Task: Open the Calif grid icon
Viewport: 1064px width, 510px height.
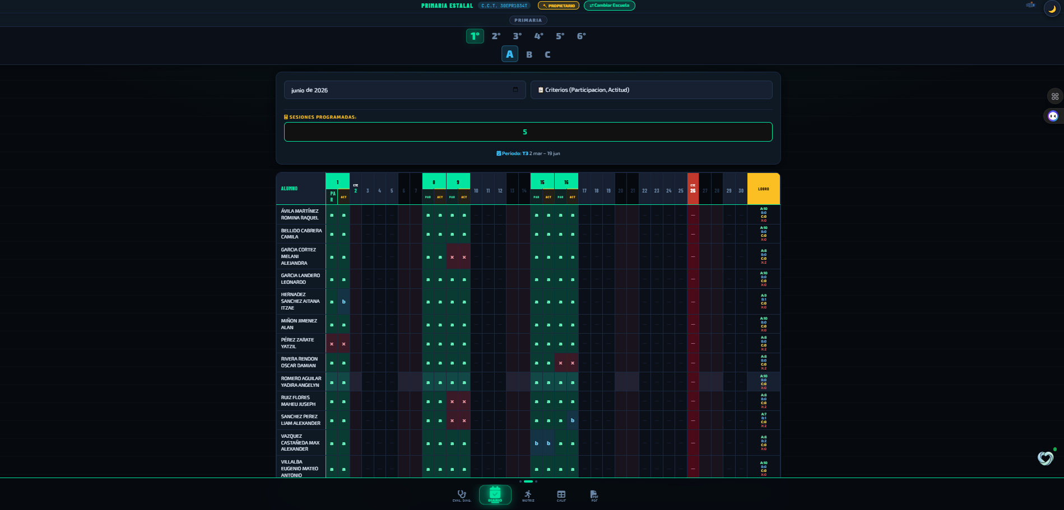Action: (561, 495)
